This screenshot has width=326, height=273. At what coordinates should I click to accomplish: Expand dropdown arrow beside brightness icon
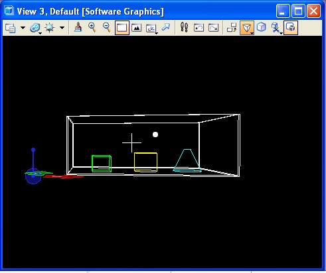62,28
